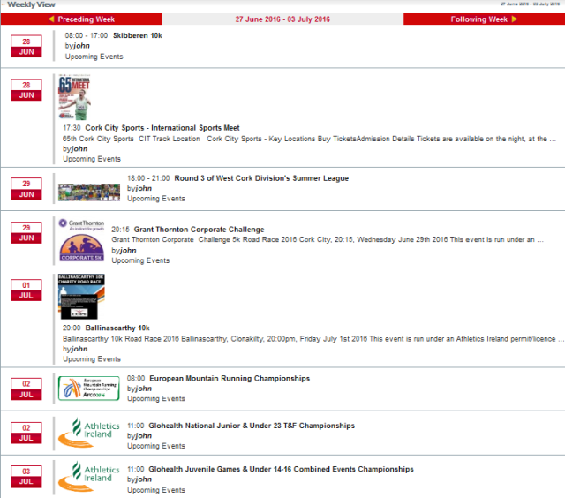Open Cork City Sports International Sports Meet
565x498 pixels.
tap(162, 128)
